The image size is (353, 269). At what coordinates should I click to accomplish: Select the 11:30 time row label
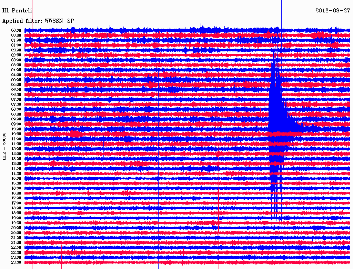pyautogui.click(x=16, y=144)
